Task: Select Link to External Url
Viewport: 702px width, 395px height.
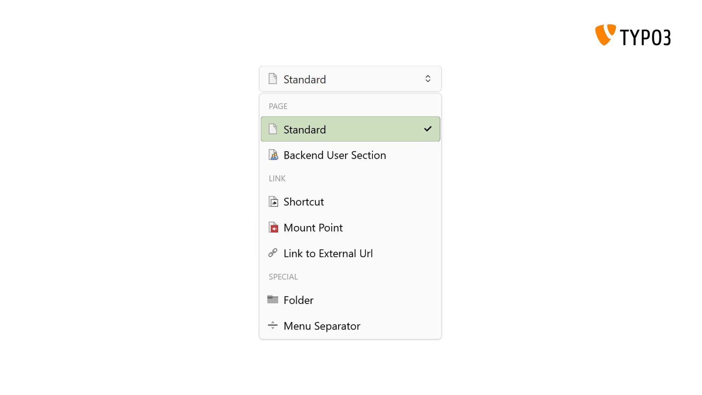Action: [x=350, y=253]
